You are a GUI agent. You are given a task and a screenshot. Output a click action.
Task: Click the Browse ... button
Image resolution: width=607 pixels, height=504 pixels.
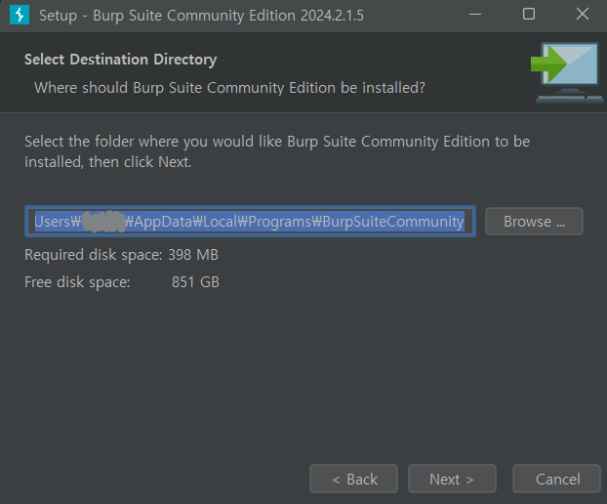tap(534, 221)
